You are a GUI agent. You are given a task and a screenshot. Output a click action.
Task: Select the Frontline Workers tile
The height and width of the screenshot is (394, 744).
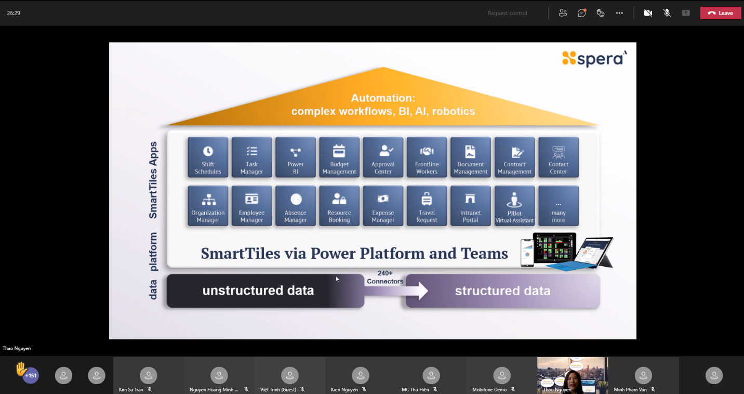coord(427,157)
